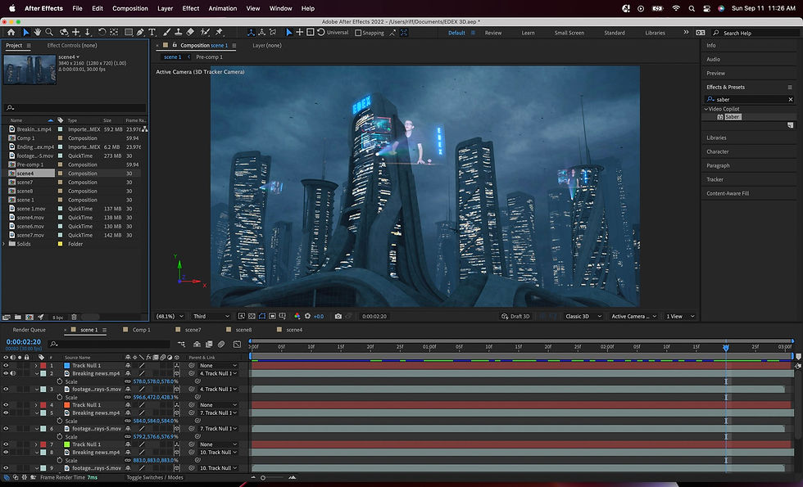
Task: Open the Composition menu
Action: [130, 8]
